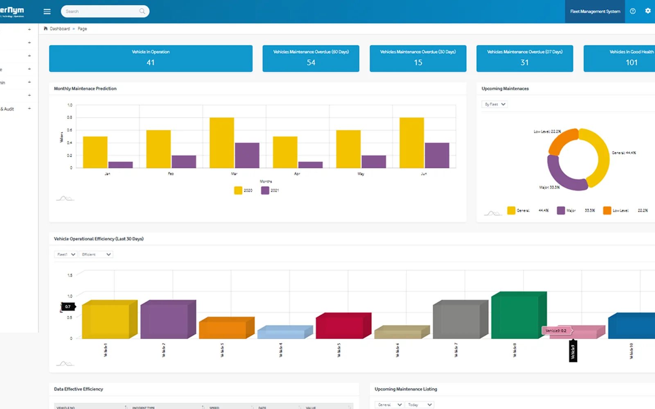
Task: Open the Fleet1 dropdown
Action: (65, 254)
